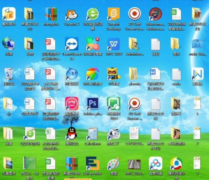Open the 腾讯QQ penguin icon

click(72, 134)
